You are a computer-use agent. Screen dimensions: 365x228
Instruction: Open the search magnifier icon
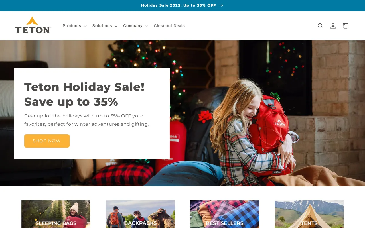click(x=321, y=26)
